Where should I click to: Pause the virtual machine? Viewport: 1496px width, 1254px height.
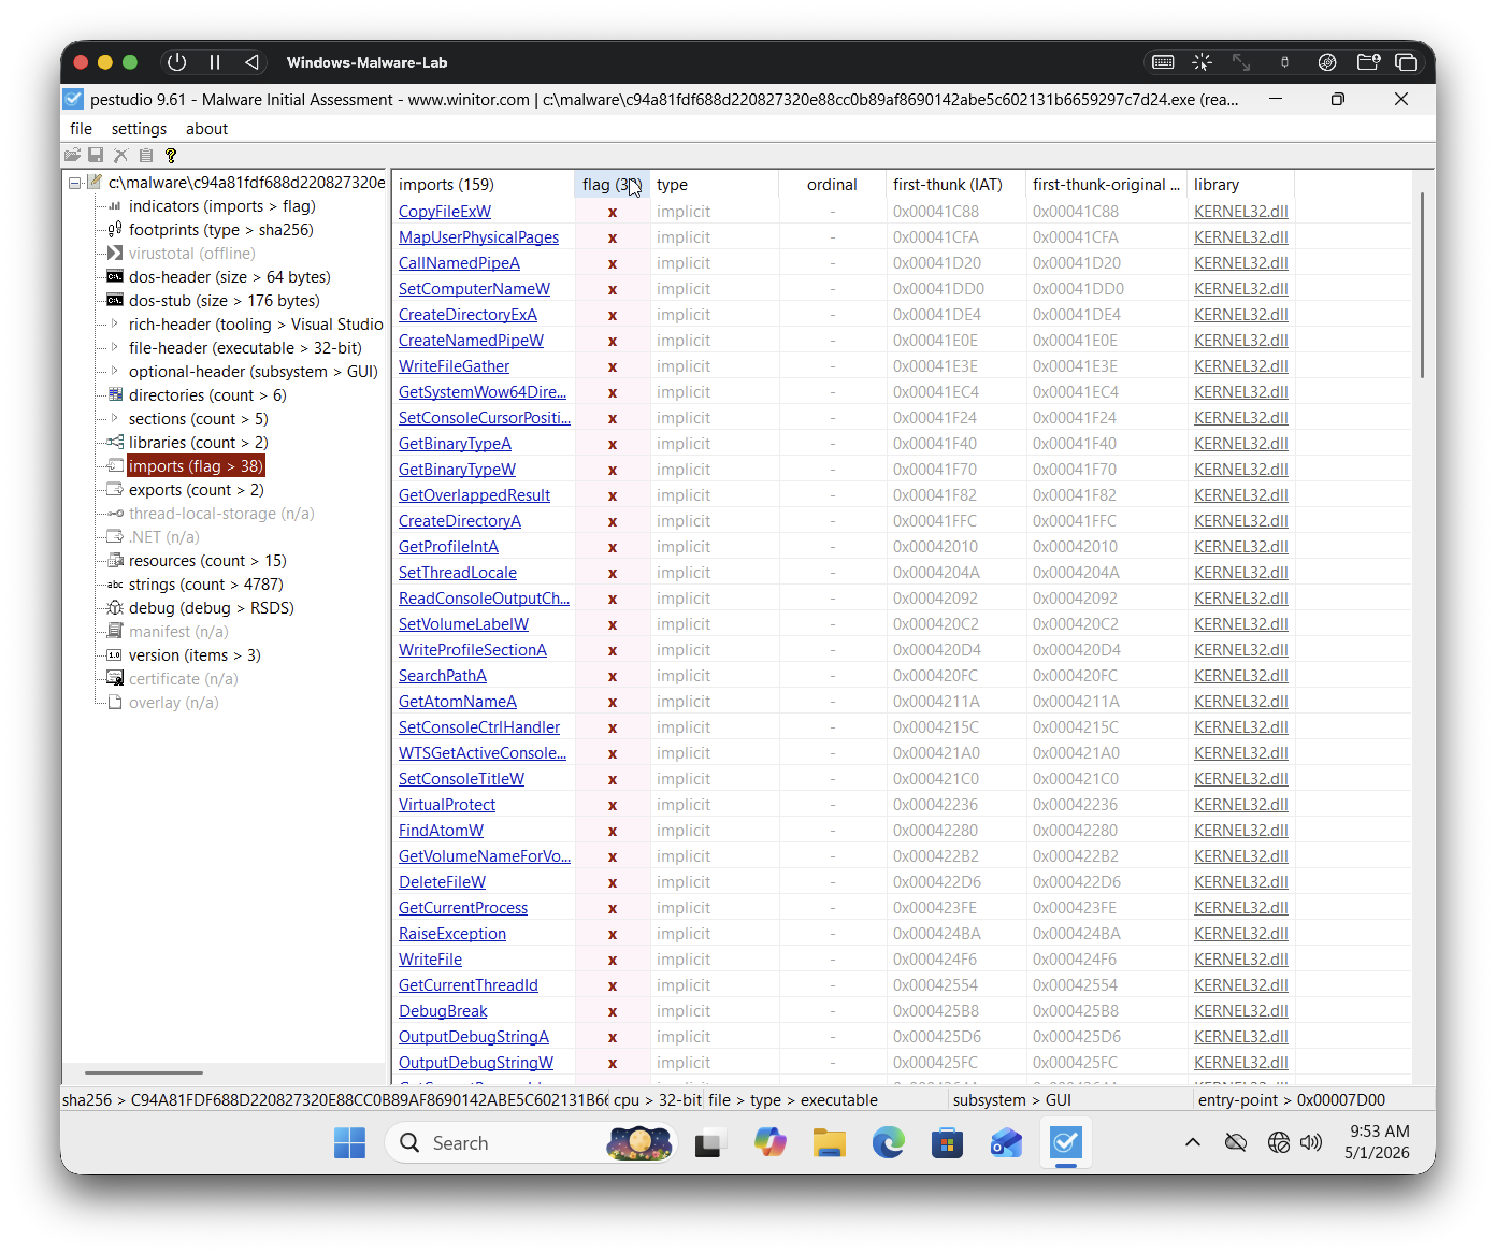(x=214, y=63)
